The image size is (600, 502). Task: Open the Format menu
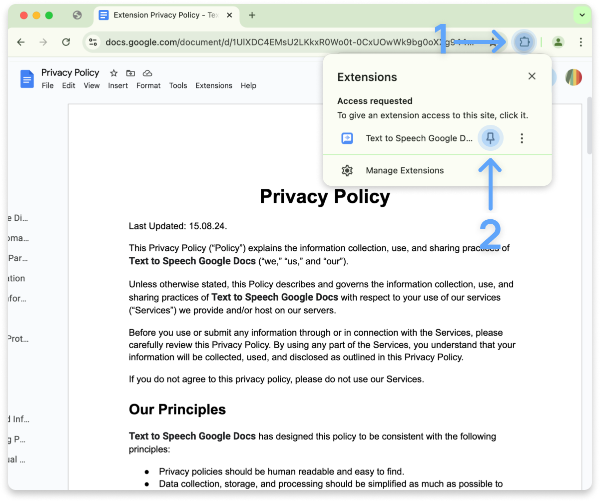(x=148, y=85)
